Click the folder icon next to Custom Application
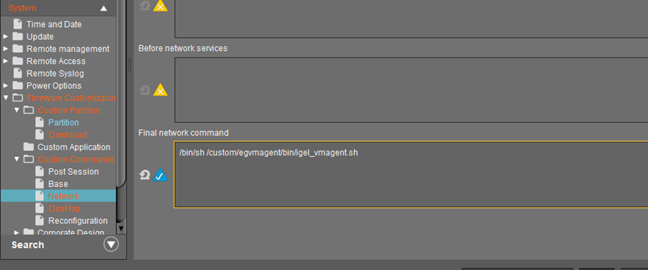 click(28, 147)
